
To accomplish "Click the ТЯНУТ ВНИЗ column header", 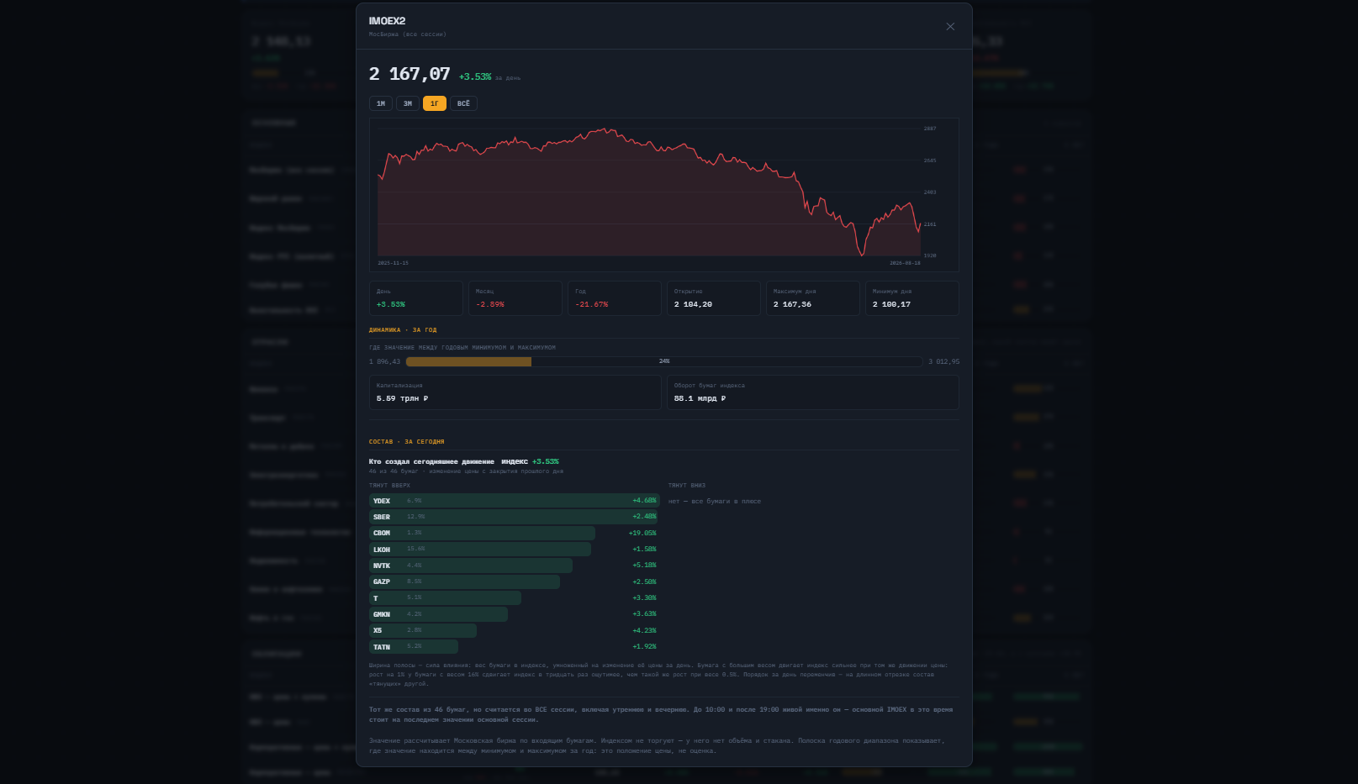I will (687, 486).
